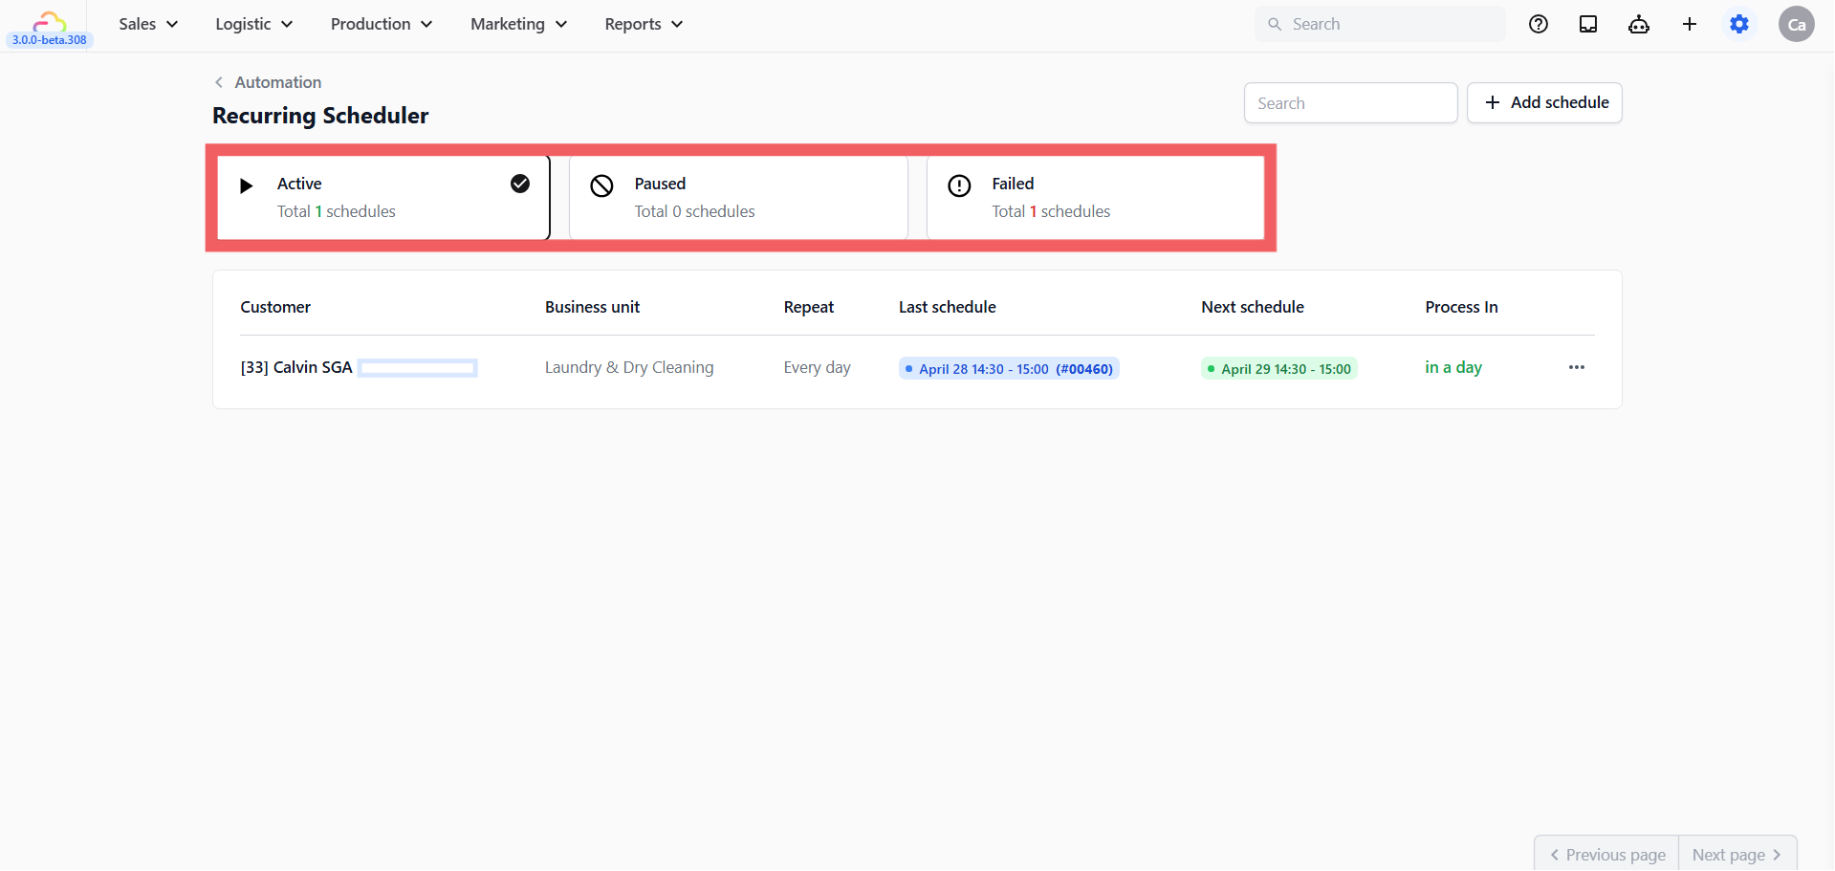Toggle the Active card checkmark
The height and width of the screenshot is (871, 1835).
click(520, 184)
